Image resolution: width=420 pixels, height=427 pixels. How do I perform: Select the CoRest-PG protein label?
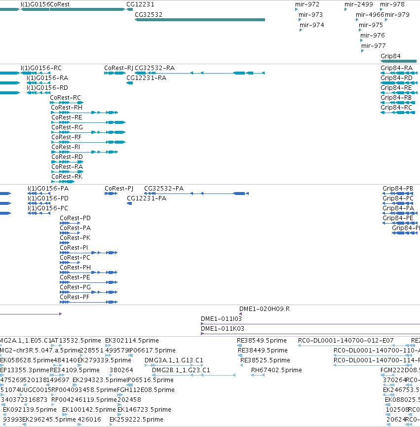[x=75, y=287]
